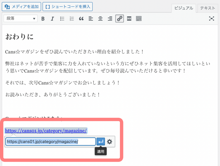Enter distraction-free fullscreen mode
The width and height of the screenshot is (220, 166).
click(211, 19)
